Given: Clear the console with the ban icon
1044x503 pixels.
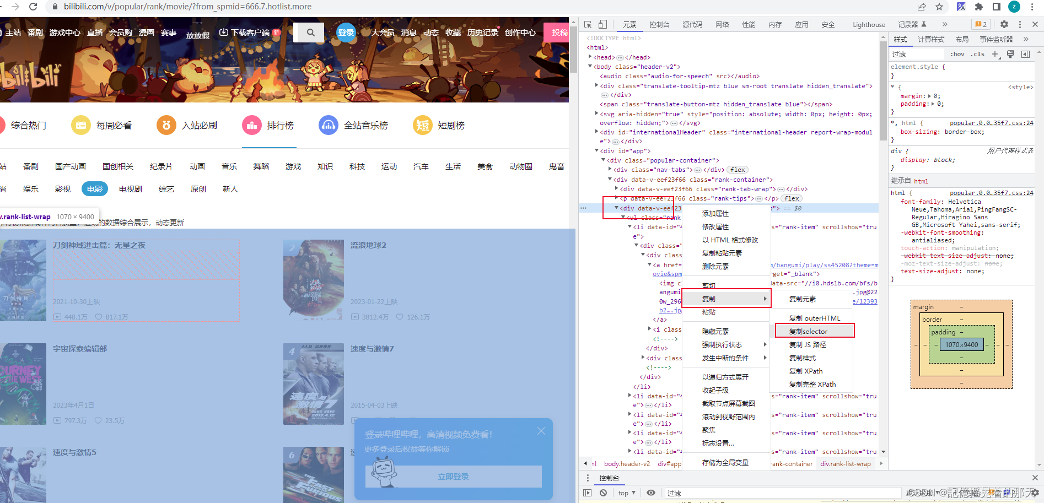Looking at the screenshot, I should click(603, 493).
